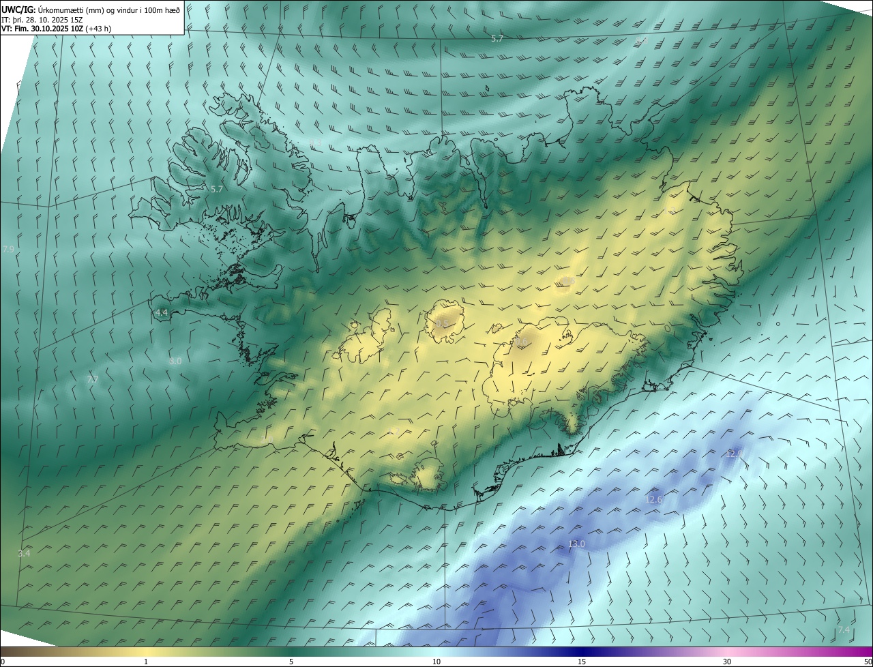
Task: Click the 3.4 value label in the southwest
Action: [24, 553]
